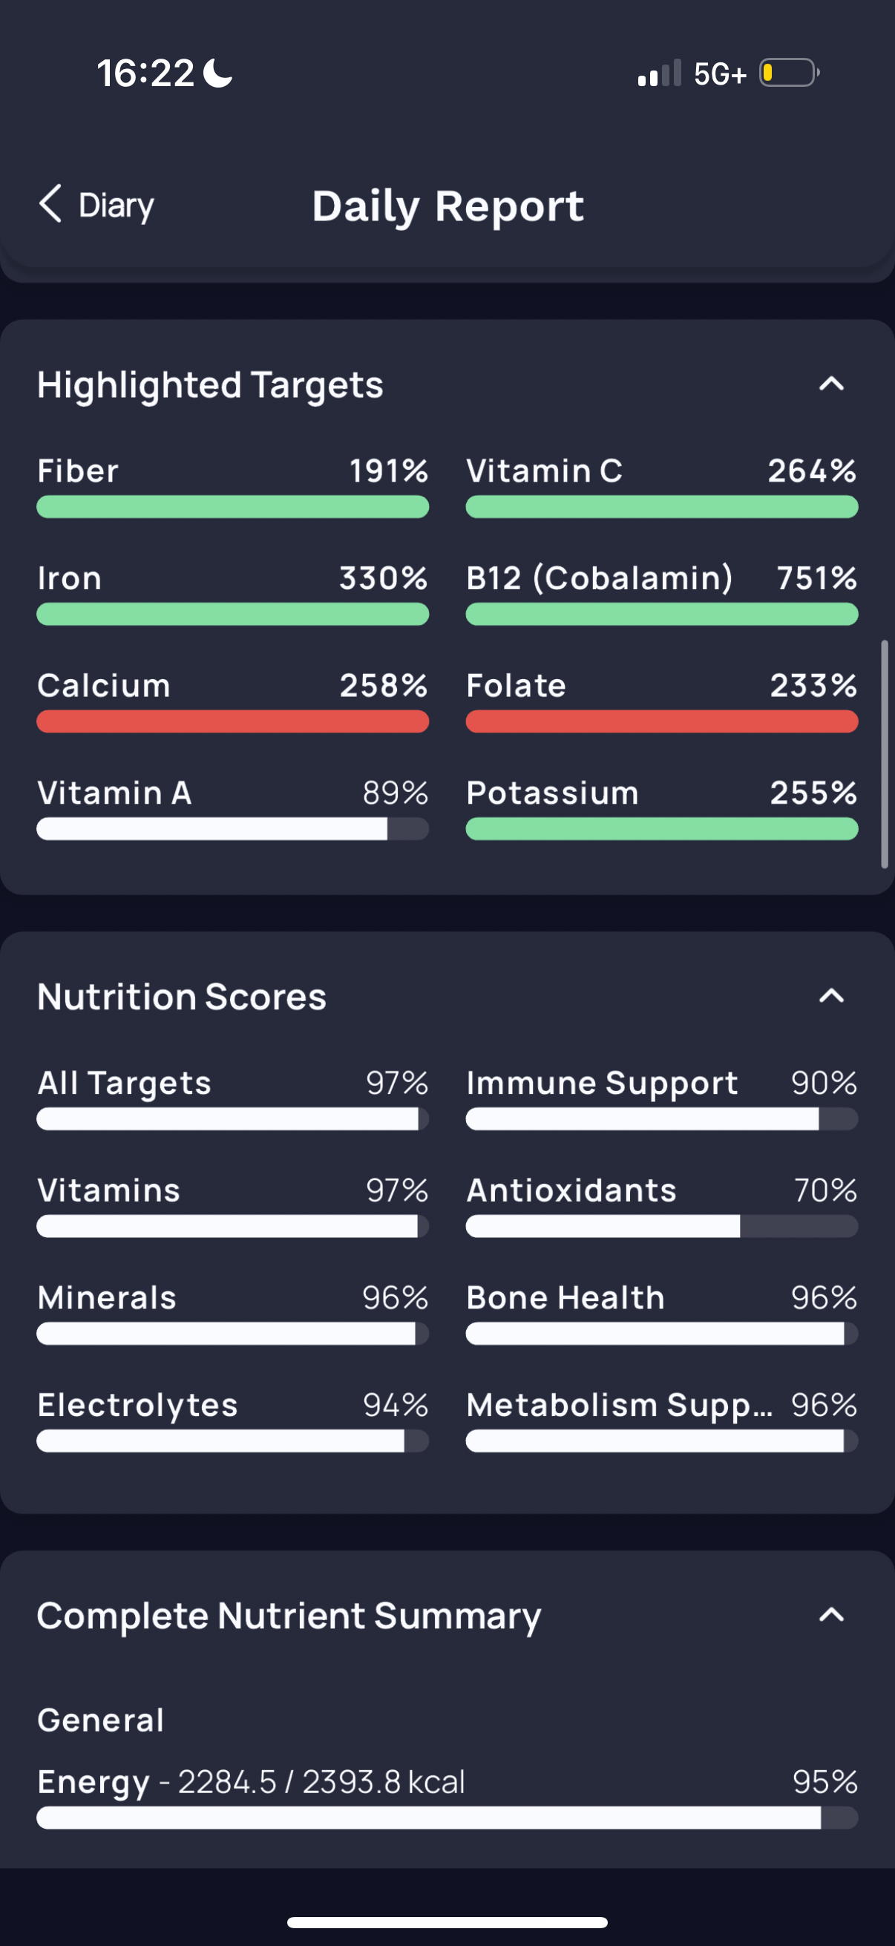Tap the B12 (Cobalamin) progress bar
This screenshot has width=895, height=1946.
click(x=662, y=615)
